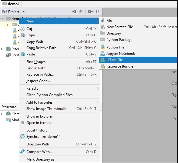178x163 pixels.
Task: Click the collapse all icon in Project toolbar
Action: pyautogui.click(x=81, y=12)
